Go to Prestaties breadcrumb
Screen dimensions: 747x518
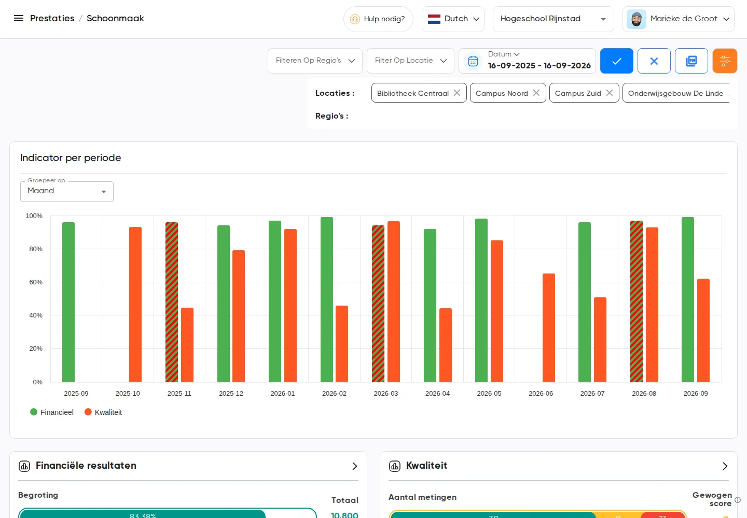click(52, 19)
